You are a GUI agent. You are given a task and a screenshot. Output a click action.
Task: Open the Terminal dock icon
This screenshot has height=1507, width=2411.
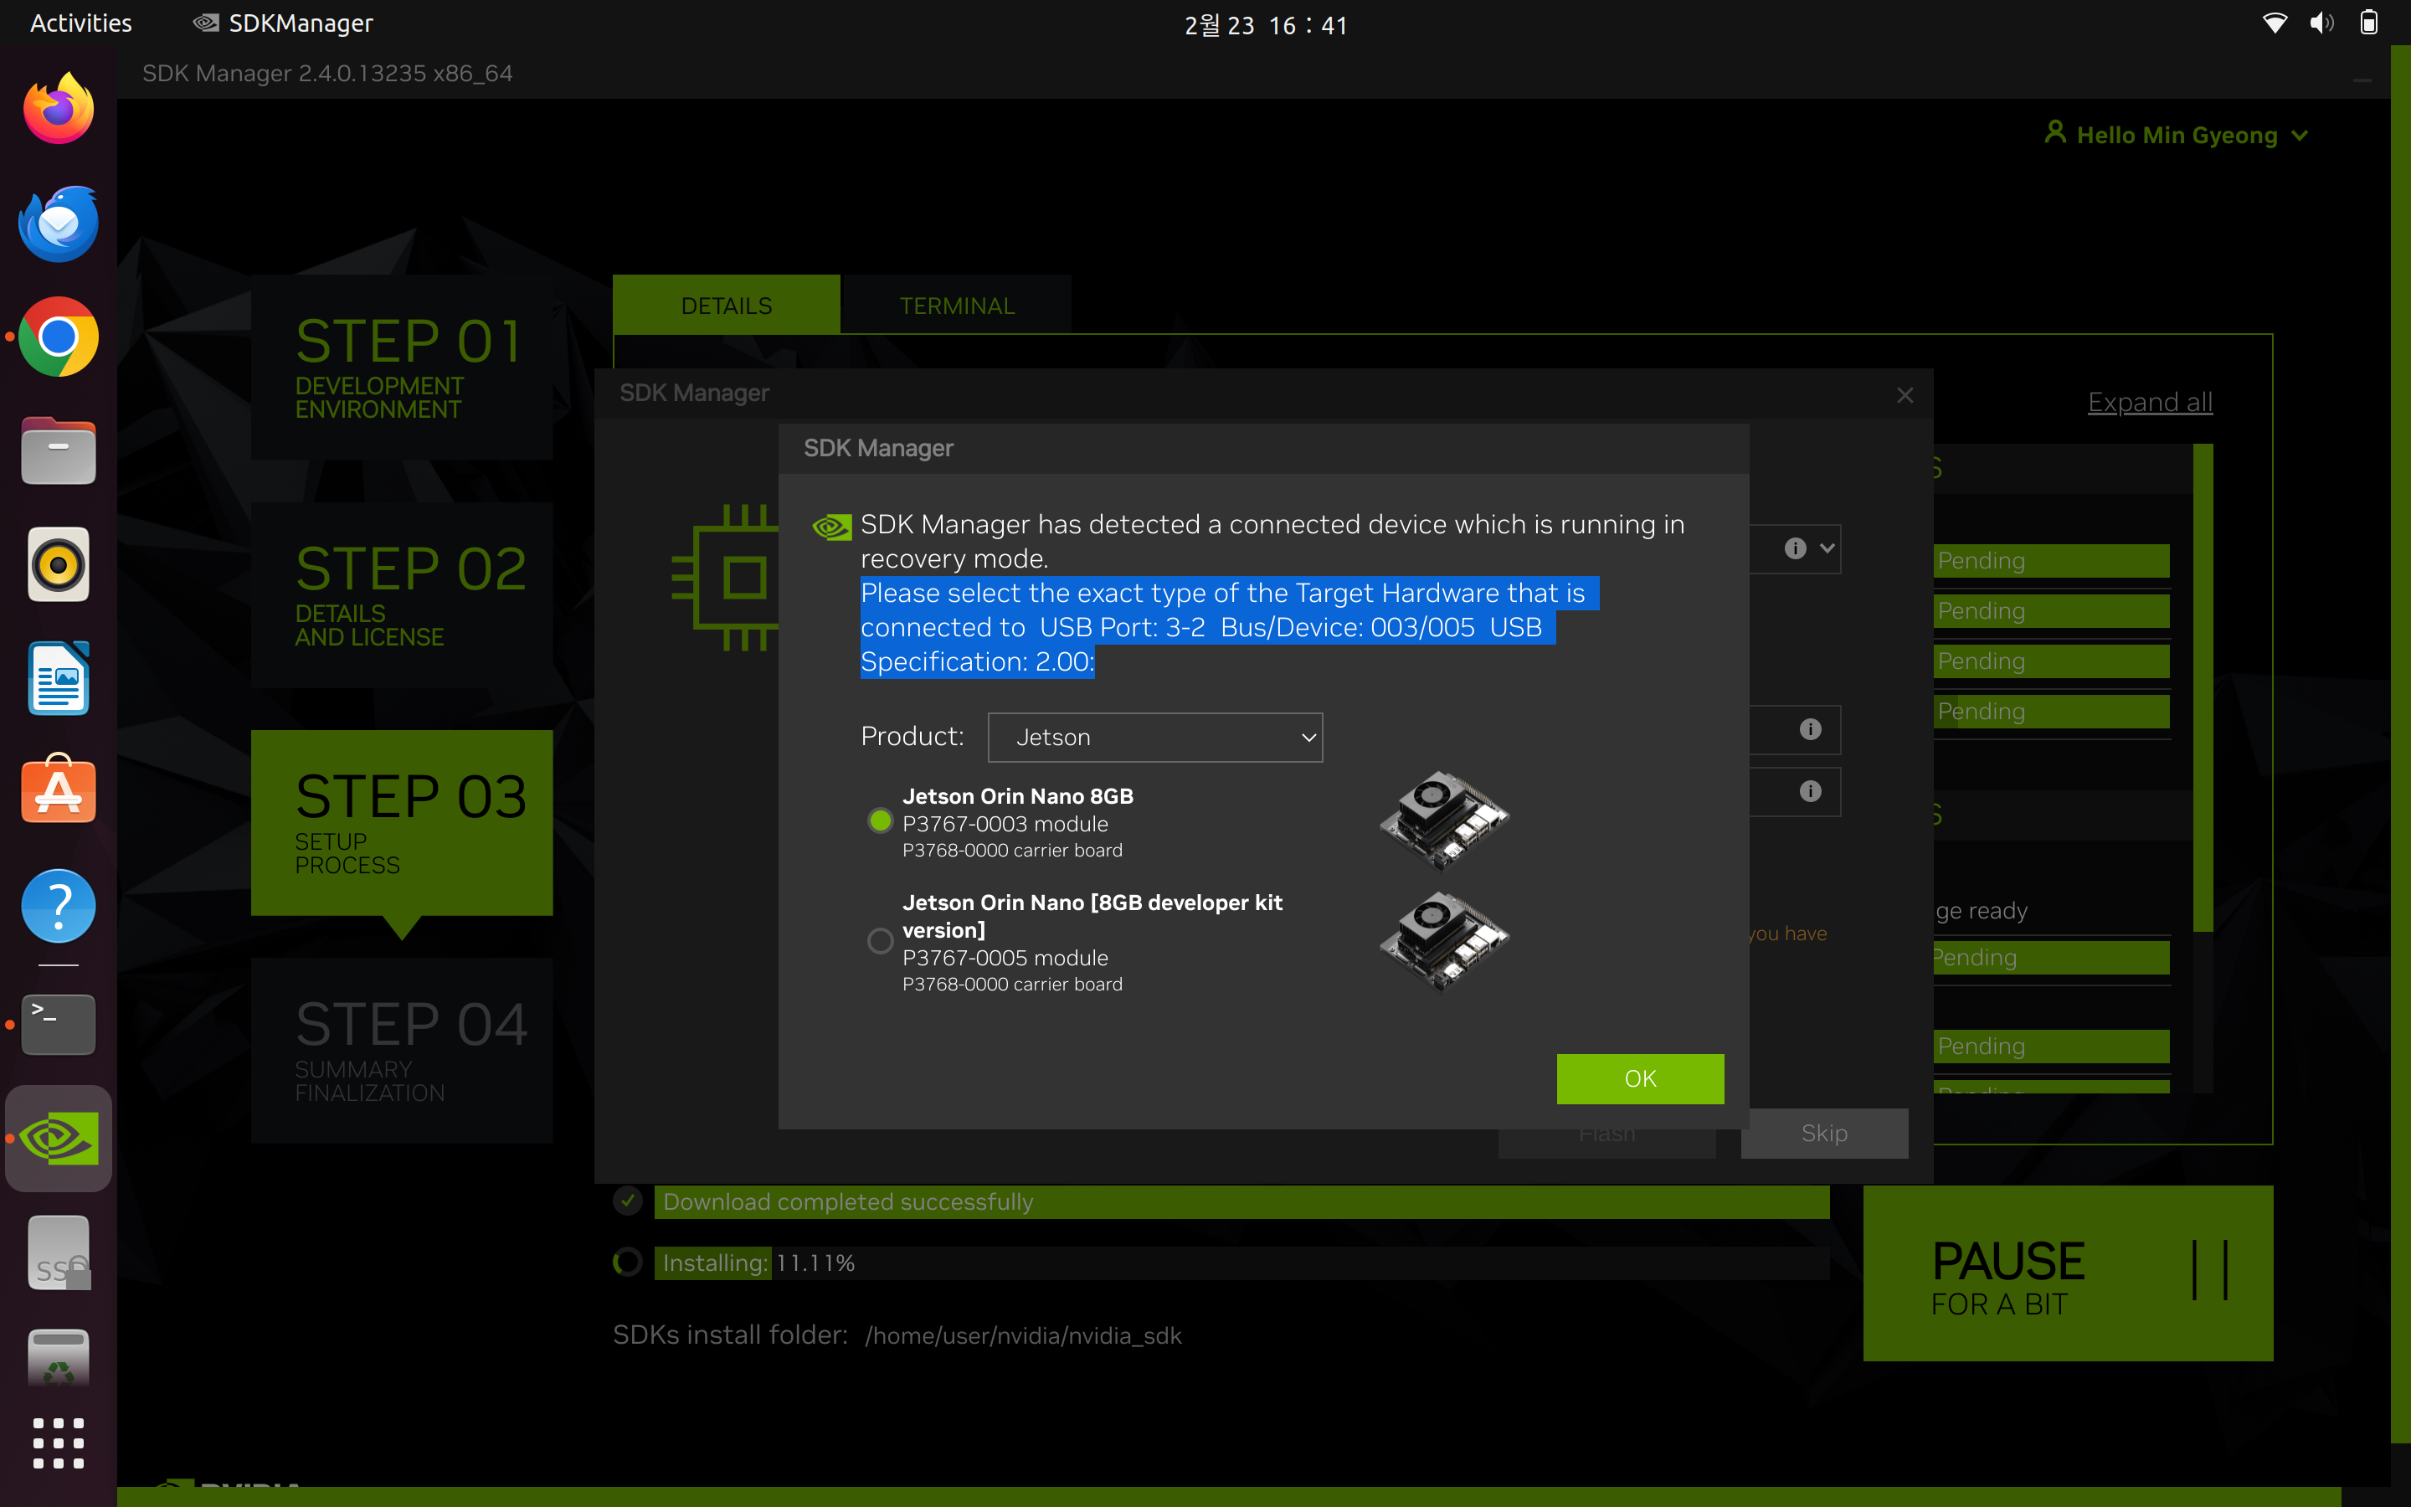(59, 1024)
